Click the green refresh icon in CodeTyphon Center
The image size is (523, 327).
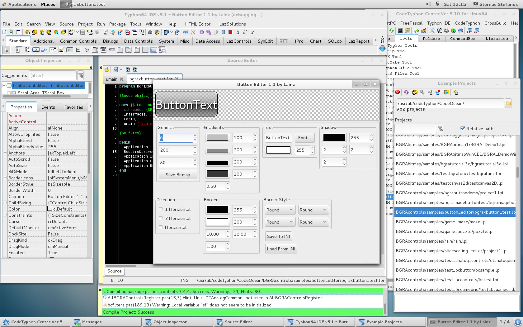click(392, 31)
